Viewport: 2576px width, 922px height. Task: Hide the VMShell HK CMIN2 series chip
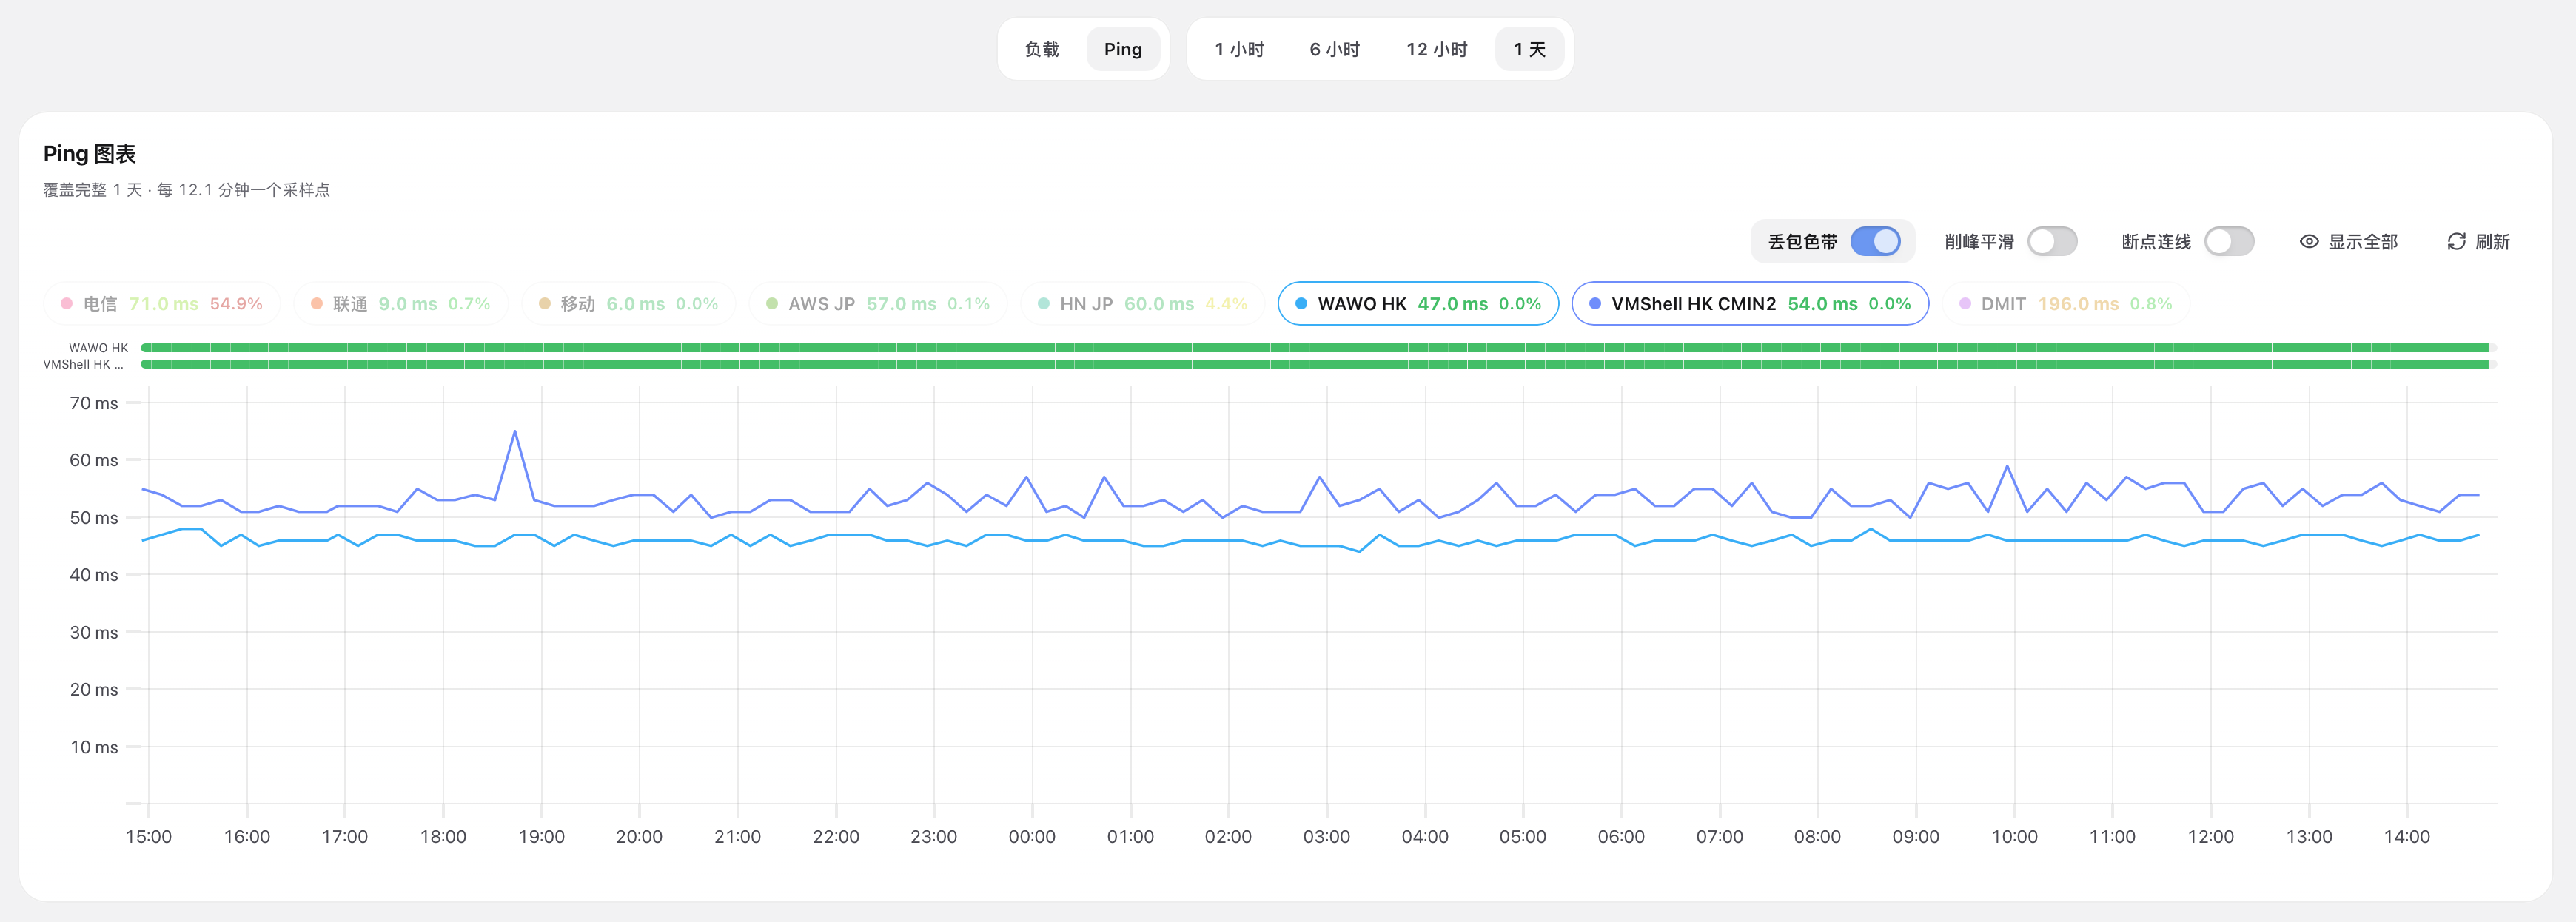point(1750,304)
